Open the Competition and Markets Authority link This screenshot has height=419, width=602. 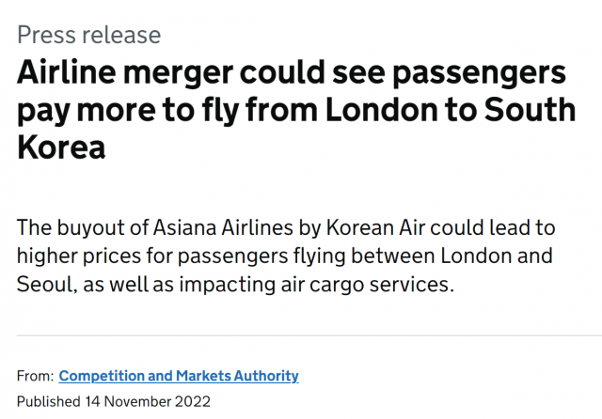[x=179, y=376]
